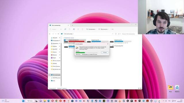The image size is (184, 103).
Task: Close the Очистка диска dialog
Action: (x=108, y=44)
